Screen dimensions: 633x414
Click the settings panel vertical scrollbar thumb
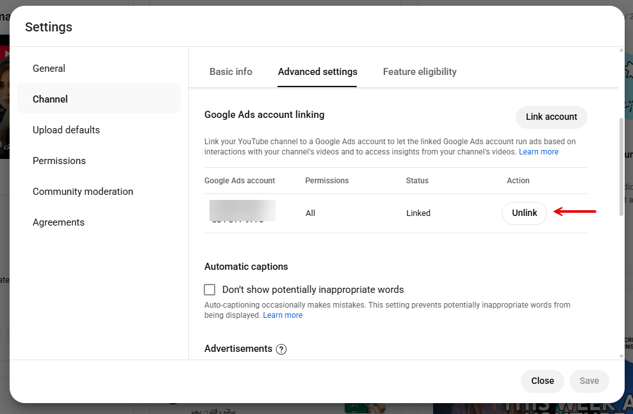(621, 167)
